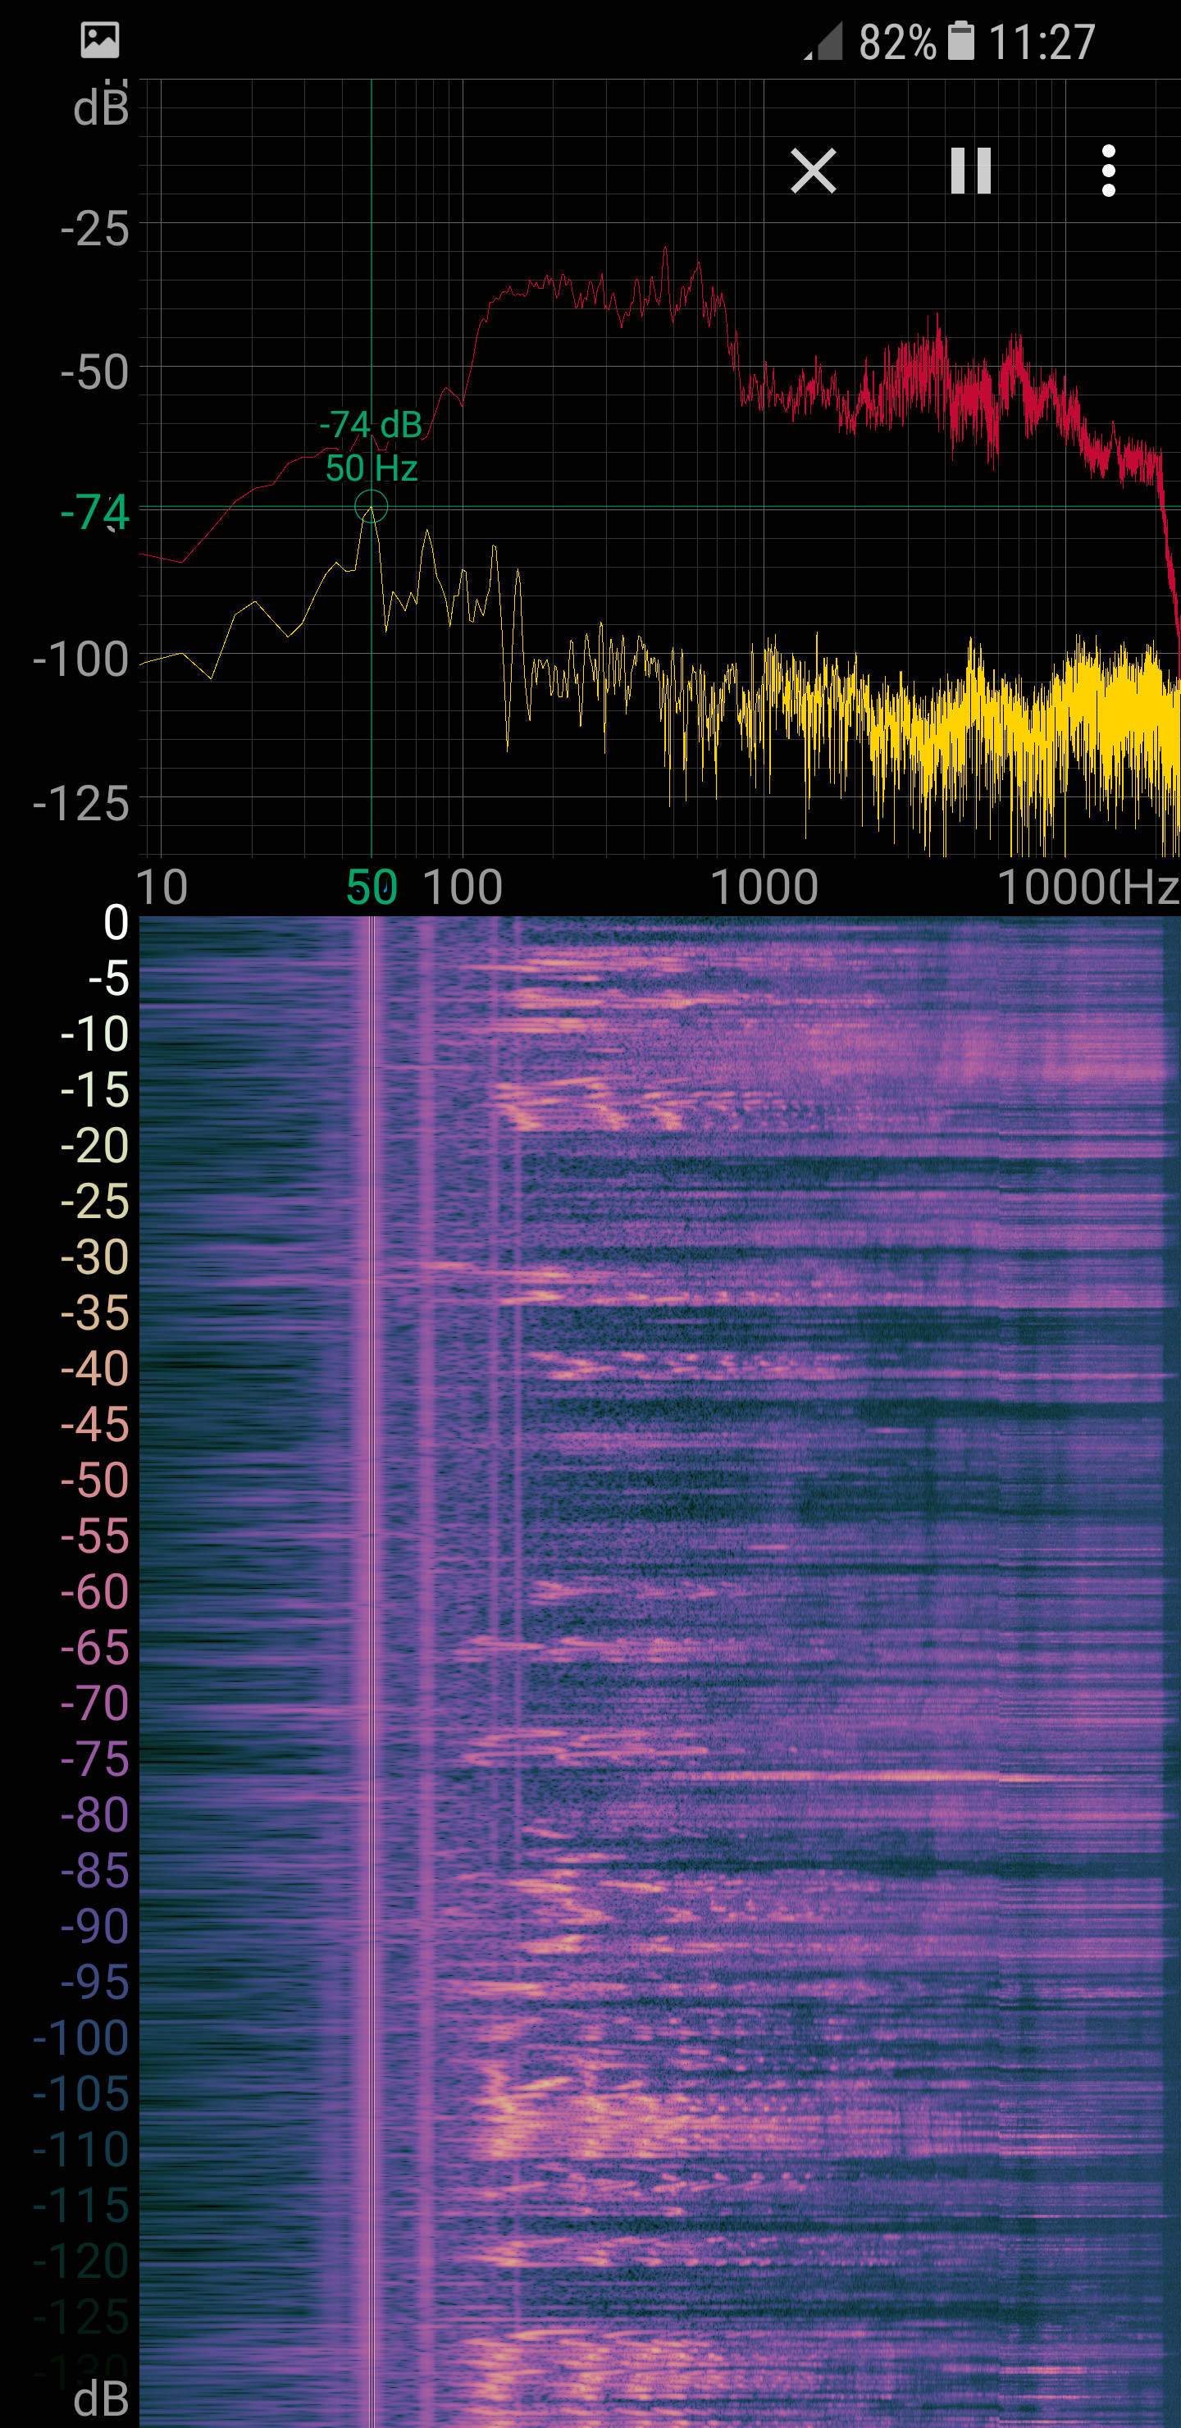Screen dimensions: 1181x2428
Task: Open the three-dot overflow menu
Action: tap(1109, 171)
